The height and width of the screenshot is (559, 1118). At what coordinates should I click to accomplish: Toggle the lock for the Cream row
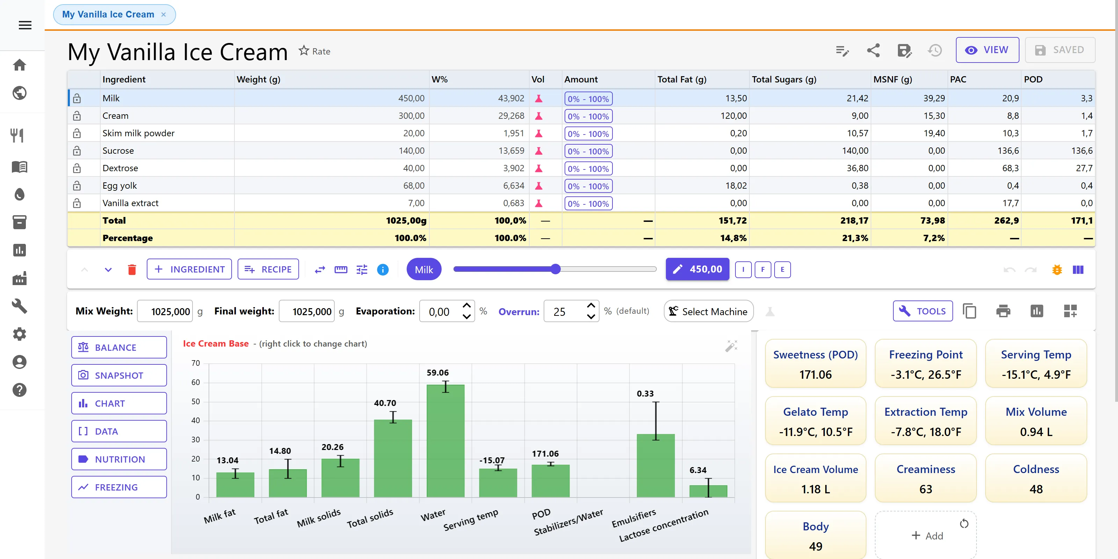77,116
